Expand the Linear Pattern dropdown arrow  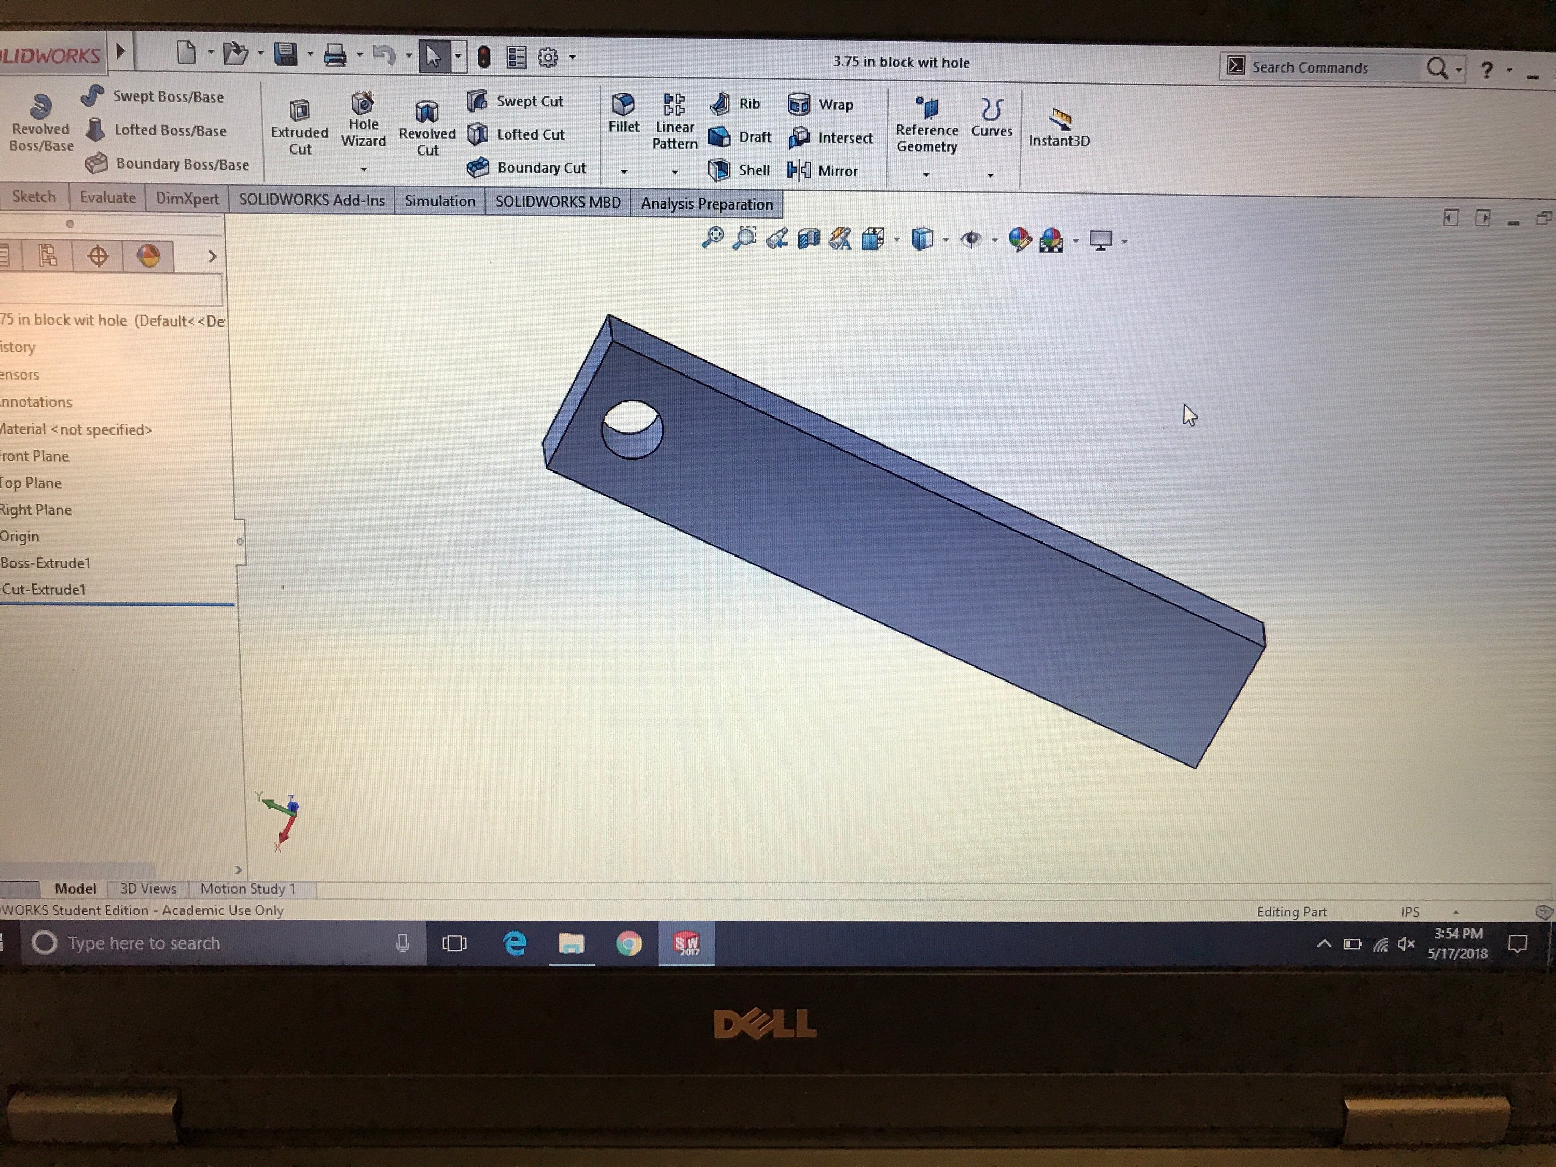pos(675,172)
